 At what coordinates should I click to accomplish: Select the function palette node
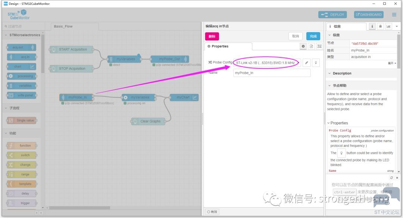pos(22,146)
